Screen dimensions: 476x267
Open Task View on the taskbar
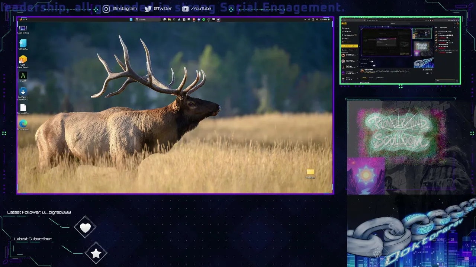click(164, 20)
